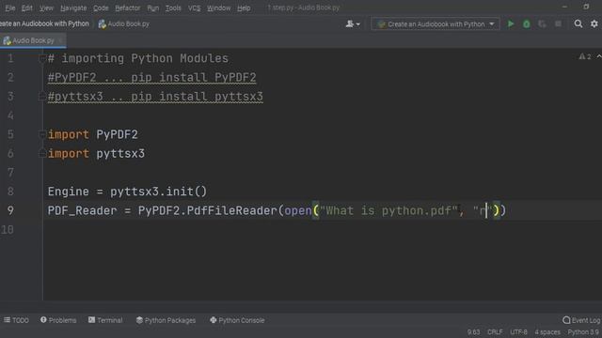Start debugging with the green bug icon
The width and height of the screenshot is (602, 338).
527,23
